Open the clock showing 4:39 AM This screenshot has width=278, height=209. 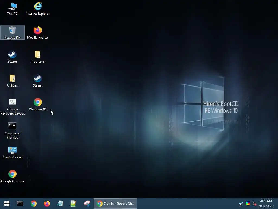pyautogui.click(x=266, y=204)
